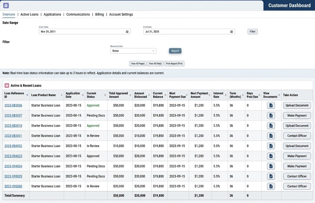
Task: Upload Document for loan 2023-094002
Action: 297,146
